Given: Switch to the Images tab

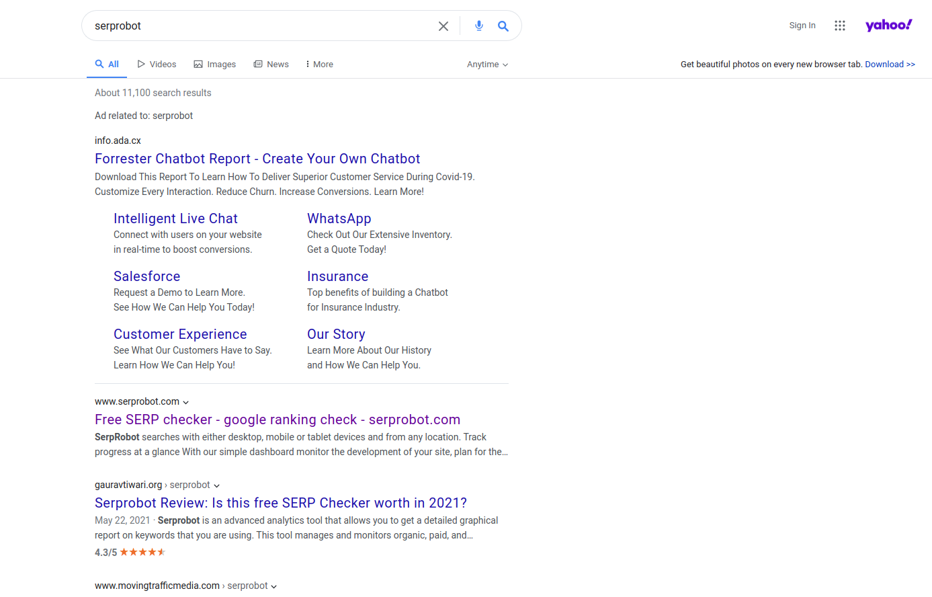Looking at the screenshot, I should click(215, 65).
